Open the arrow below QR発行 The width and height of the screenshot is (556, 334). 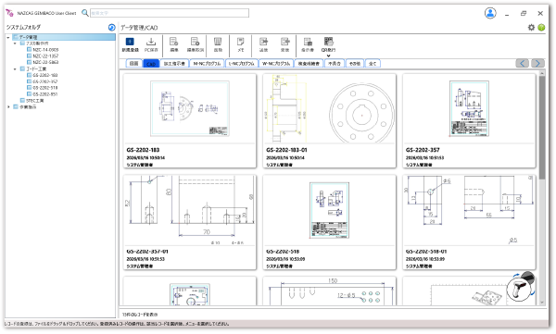pos(328,56)
